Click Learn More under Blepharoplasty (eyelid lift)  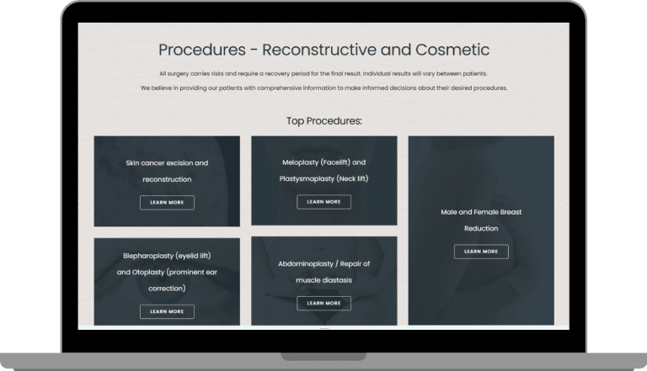(x=167, y=311)
